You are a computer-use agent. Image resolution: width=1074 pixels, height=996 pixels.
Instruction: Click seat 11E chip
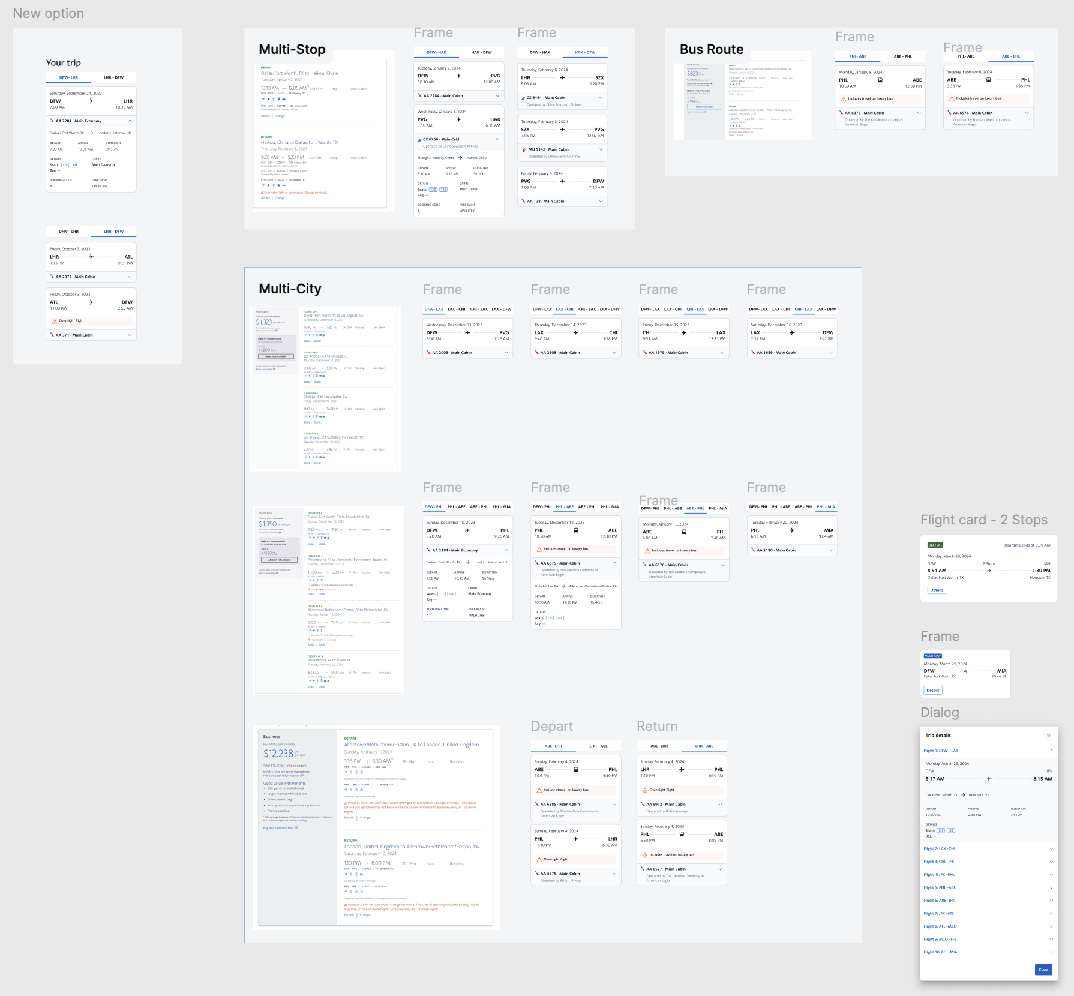443,190
